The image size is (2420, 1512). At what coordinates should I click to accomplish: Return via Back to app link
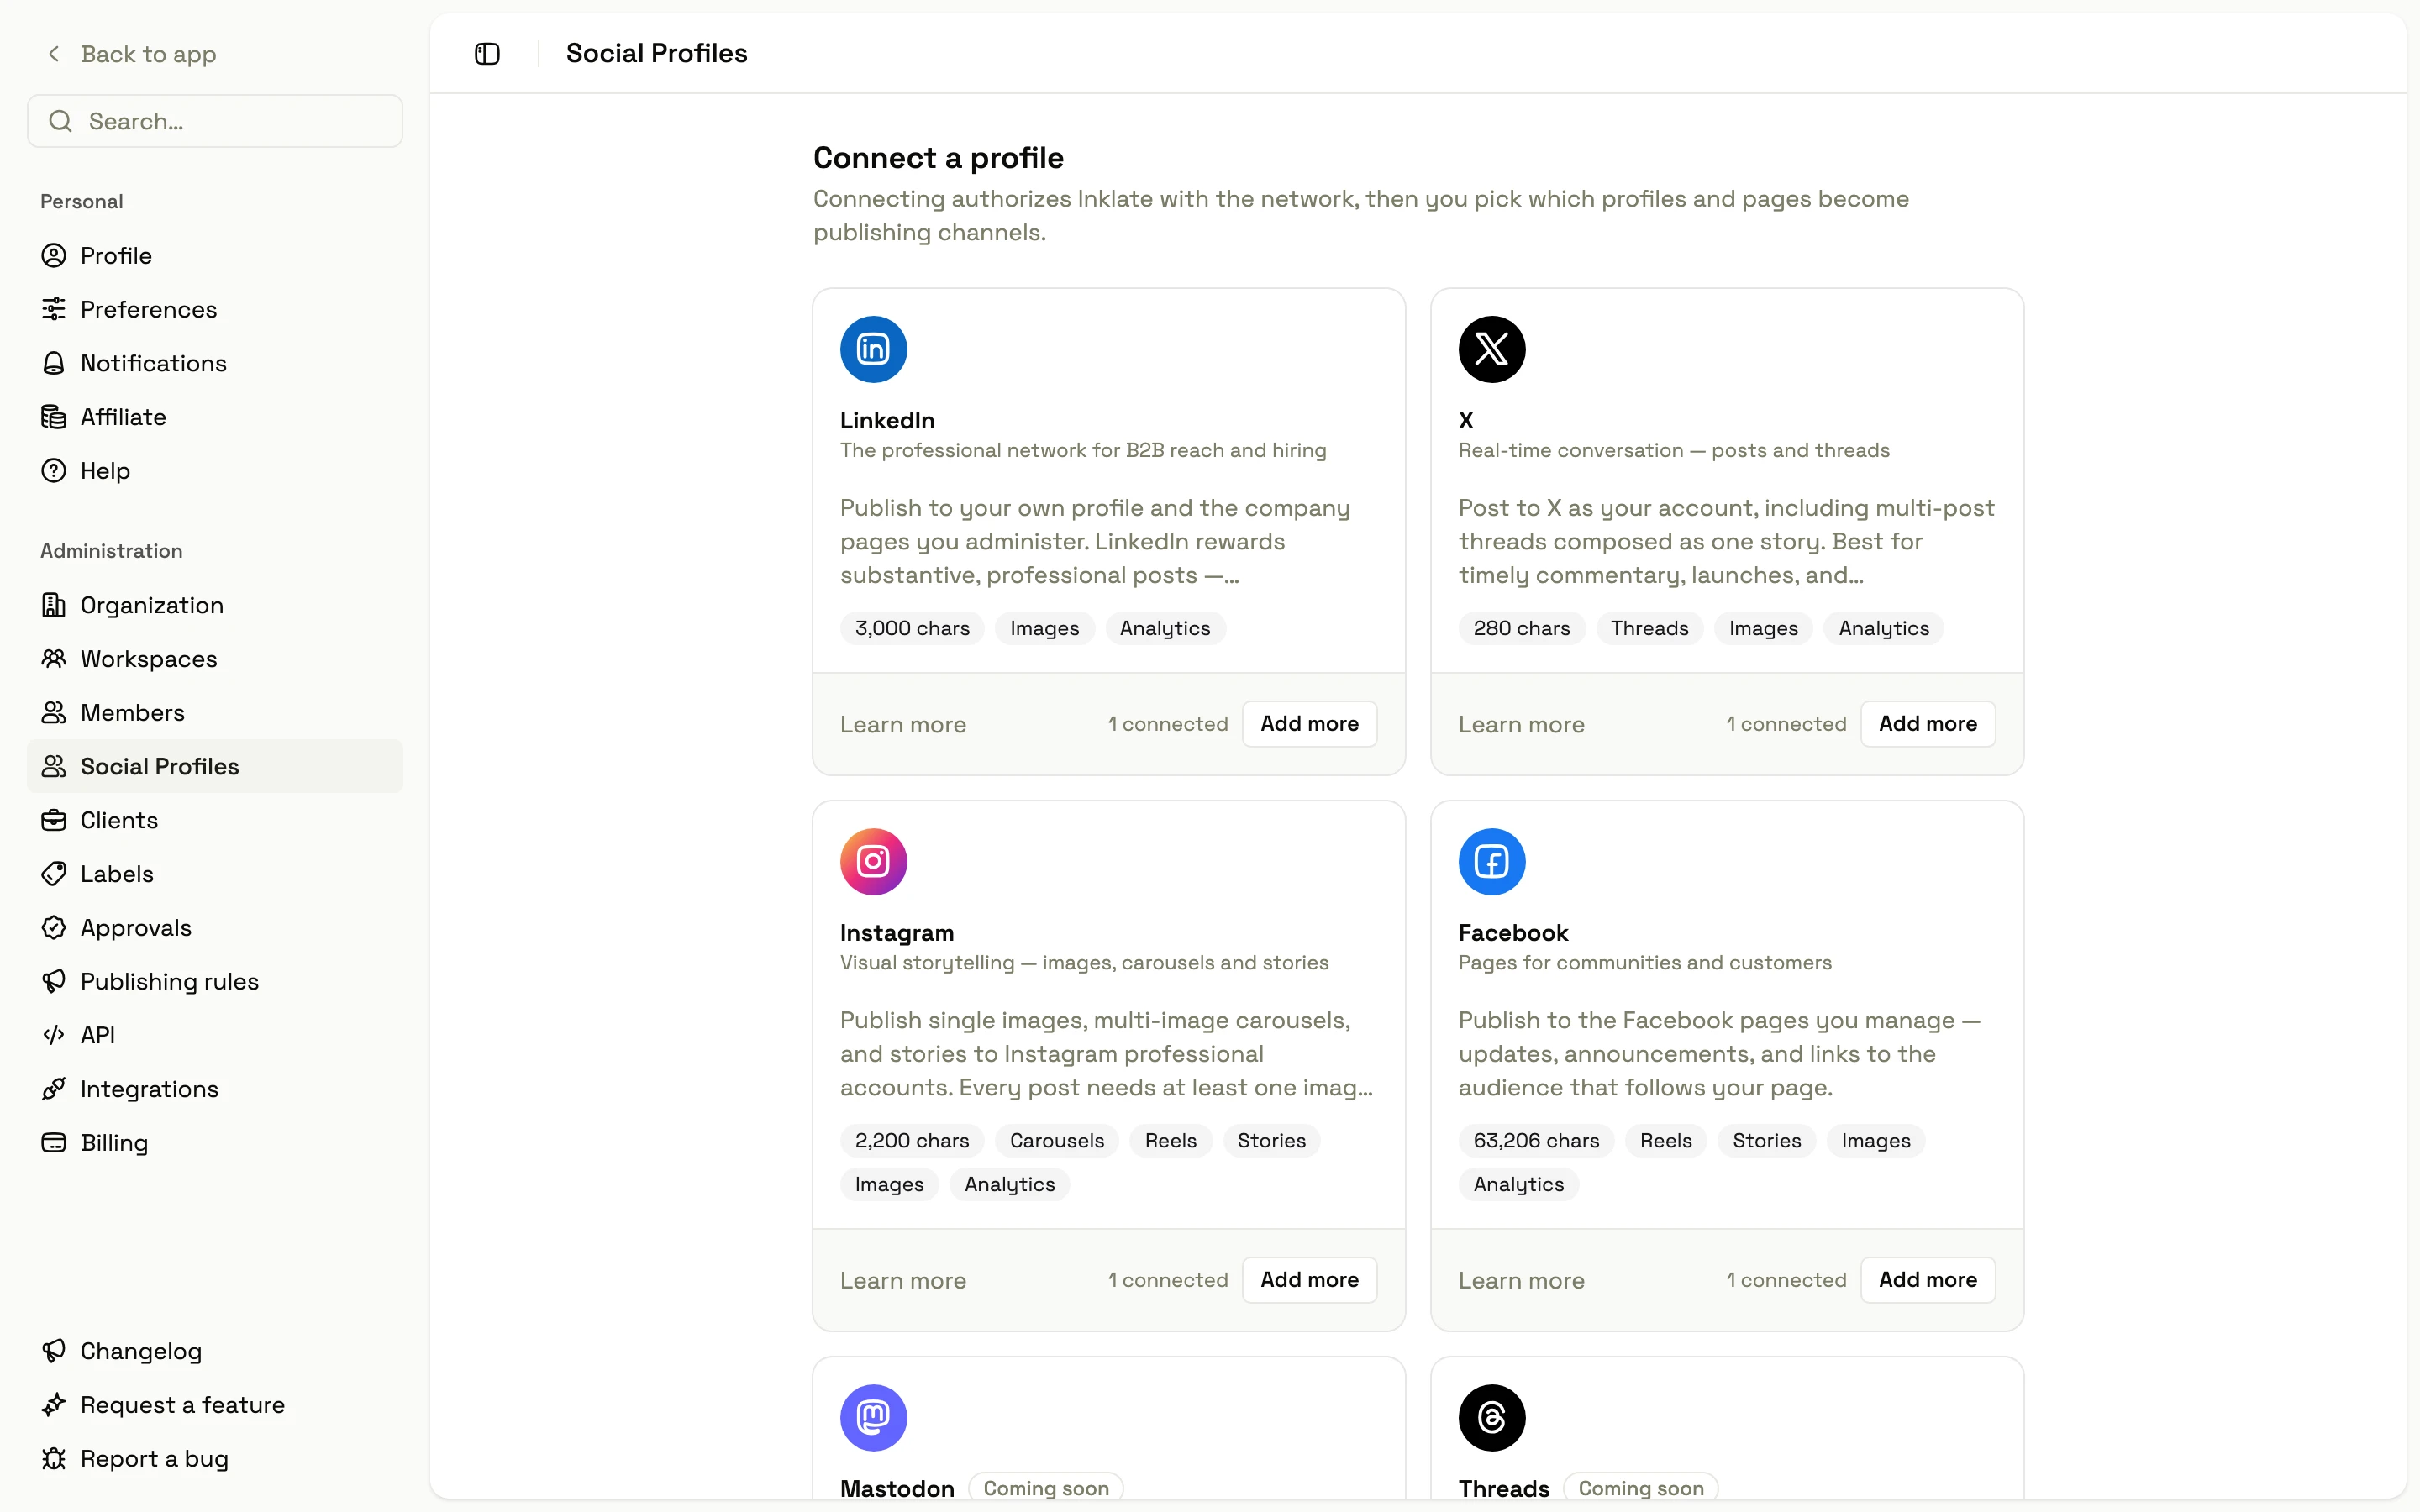pos(131,54)
